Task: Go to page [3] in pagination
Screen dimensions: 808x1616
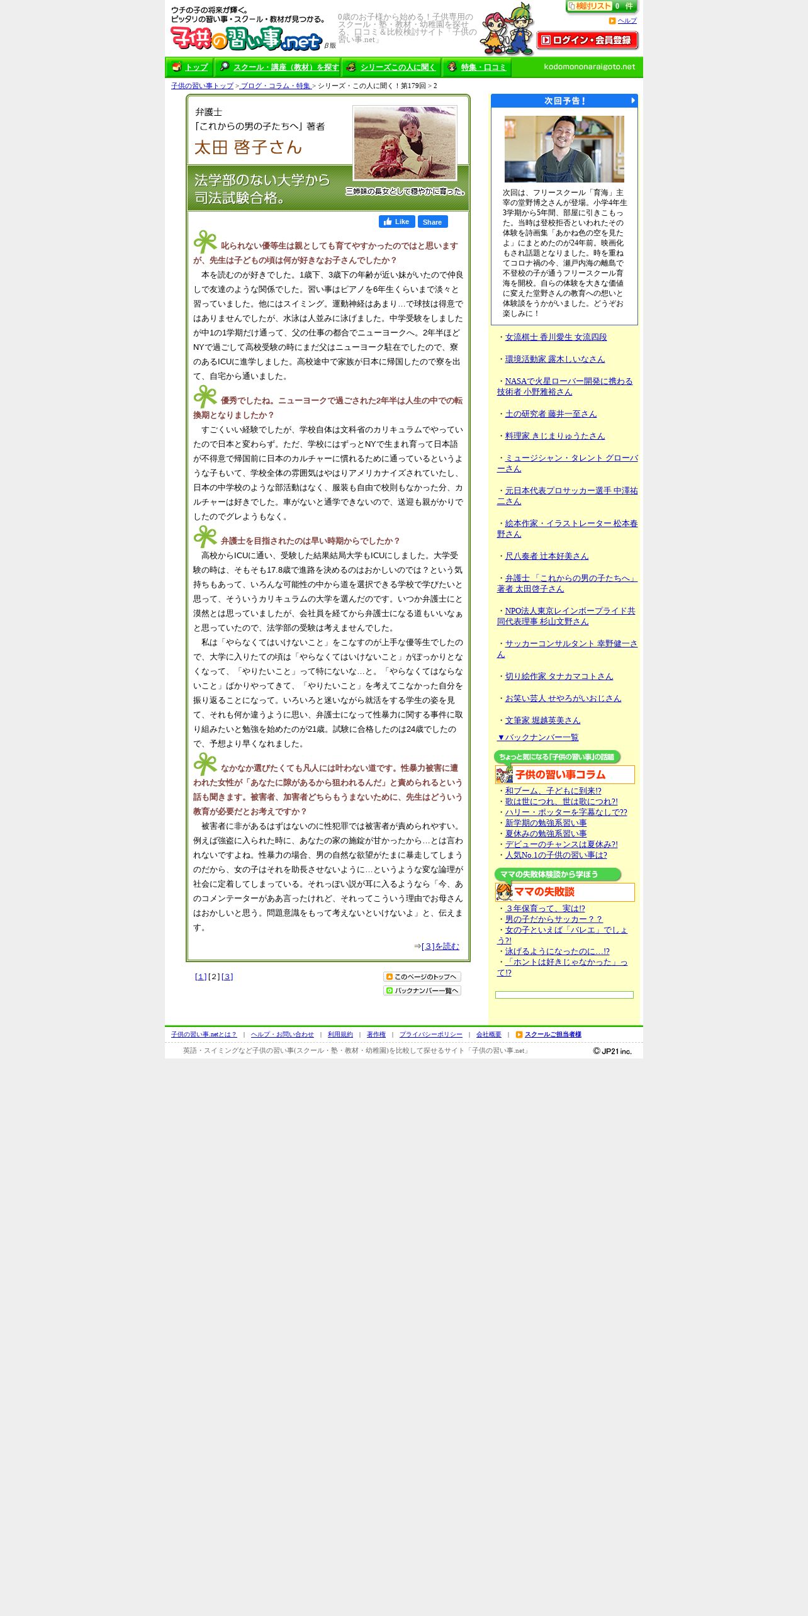Action: 227,977
